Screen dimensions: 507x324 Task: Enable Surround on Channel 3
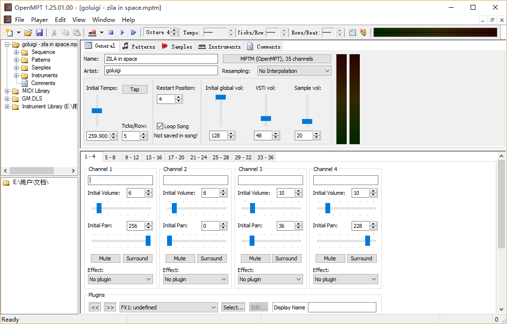pyautogui.click(x=286, y=258)
